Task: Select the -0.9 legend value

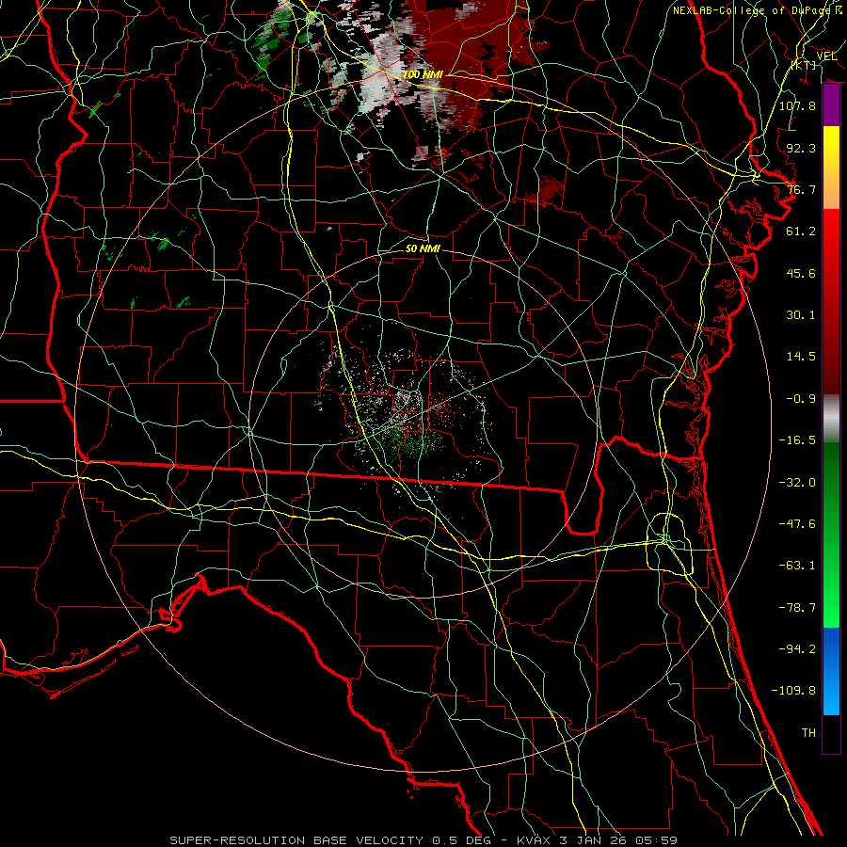Action: click(x=801, y=399)
